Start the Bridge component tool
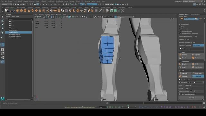206x116 pixels. click(x=185, y=67)
